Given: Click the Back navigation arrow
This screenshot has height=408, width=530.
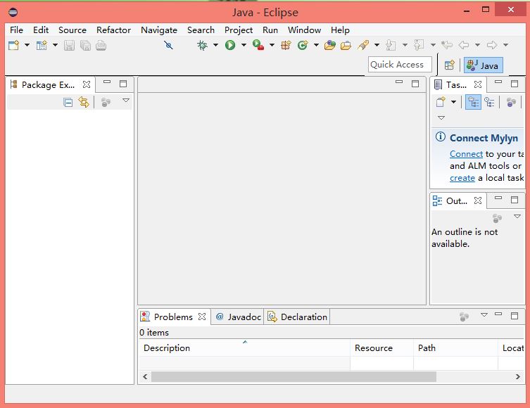Looking at the screenshot, I should 464,45.
